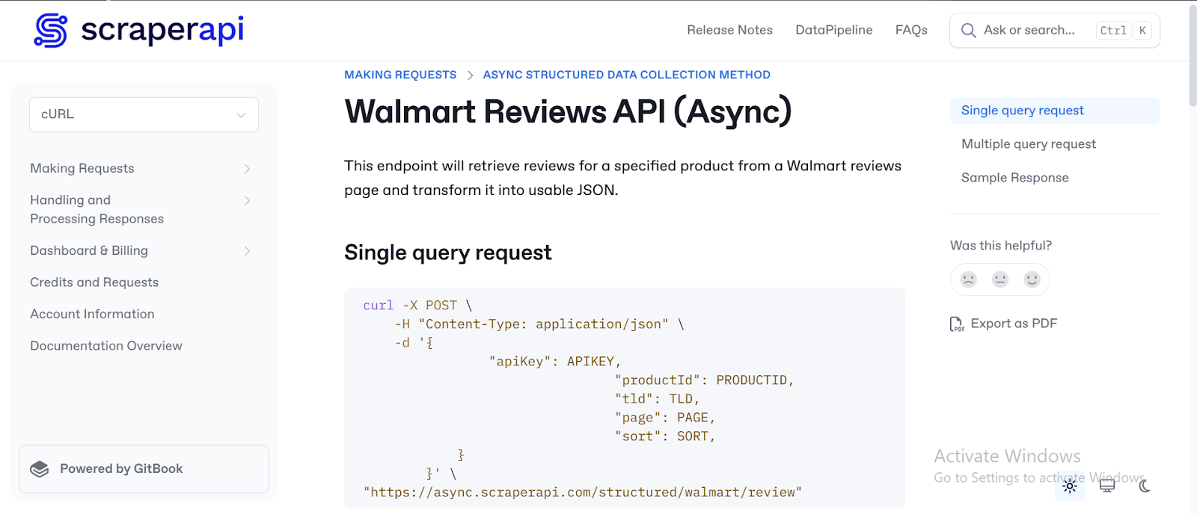This screenshot has width=1197, height=514.
Task: Open Powered by GitBook link
Action: tap(144, 469)
